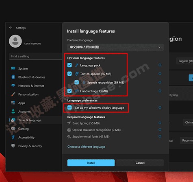This screenshot has height=182, width=193.
Task: Select the Personalization brush icon
Action: pyautogui.click(x=13, y=94)
